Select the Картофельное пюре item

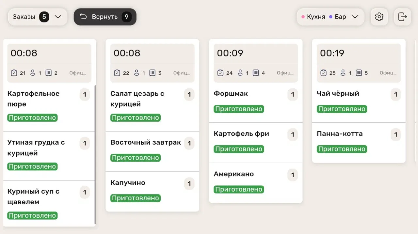tap(49, 107)
